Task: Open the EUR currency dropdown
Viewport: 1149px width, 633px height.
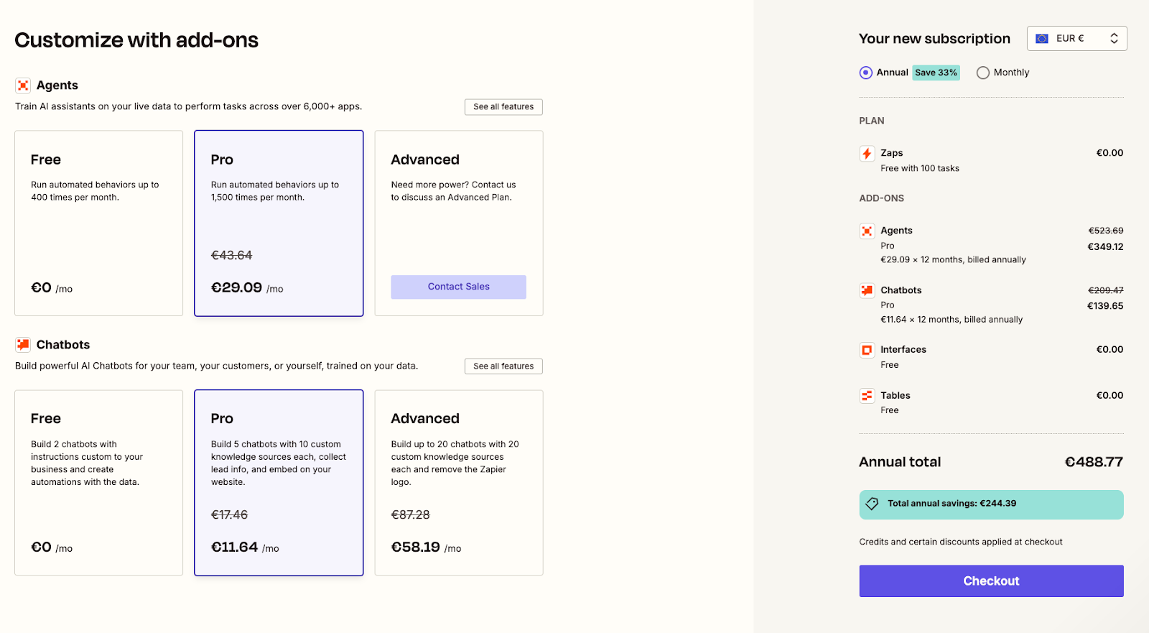Action: pos(1076,39)
